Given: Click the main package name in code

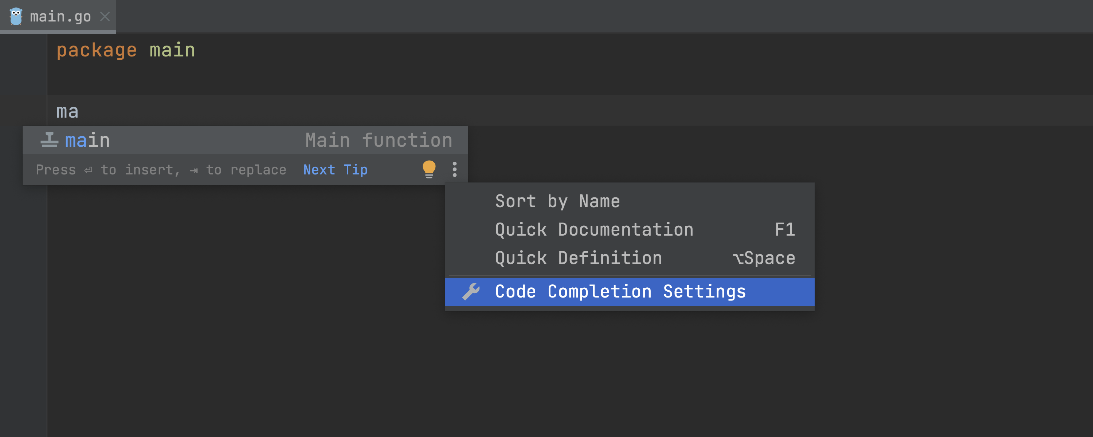Looking at the screenshot, I should tap(172, 51).
